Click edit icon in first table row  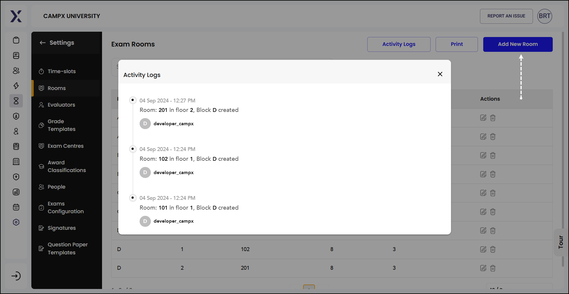pyautogui.click(x=483, y=118)
